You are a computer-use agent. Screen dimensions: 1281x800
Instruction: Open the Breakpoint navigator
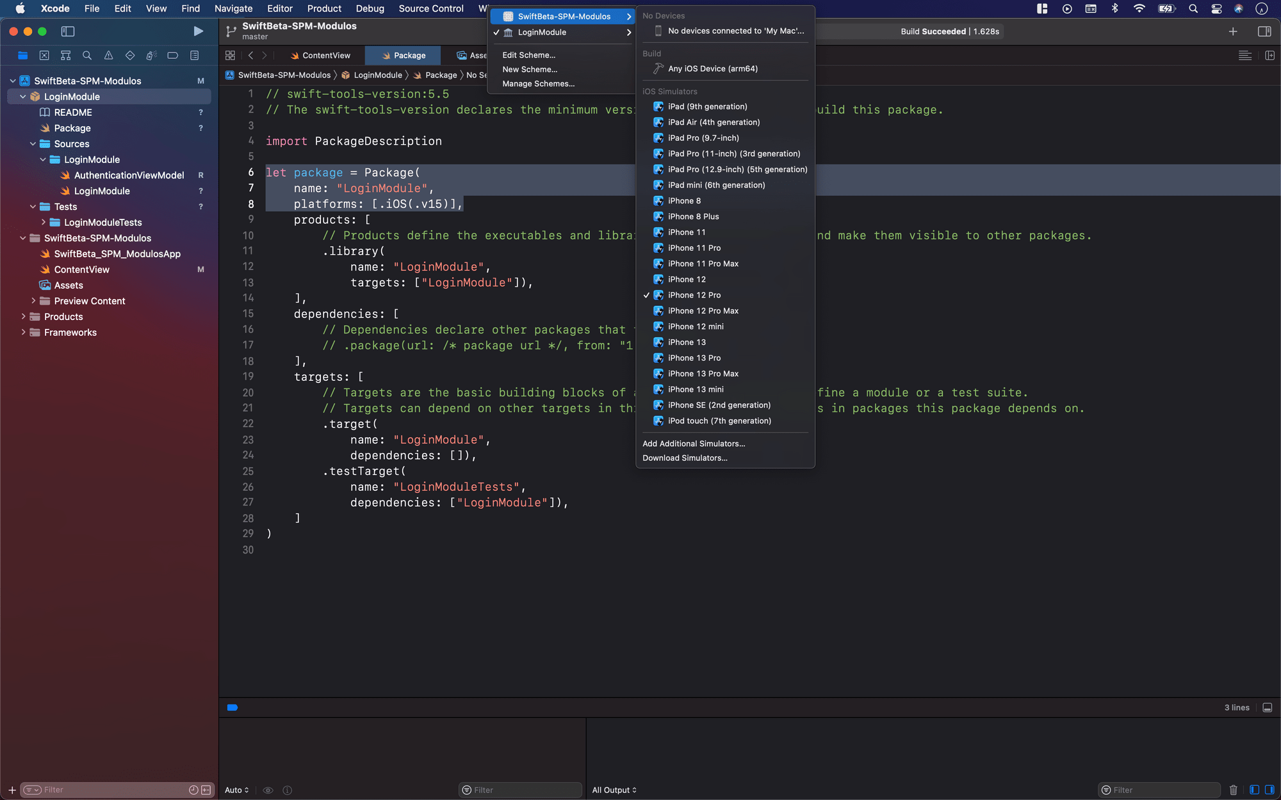172,56
